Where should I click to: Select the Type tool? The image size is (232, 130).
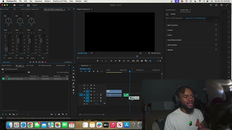[x=73, y=93]
